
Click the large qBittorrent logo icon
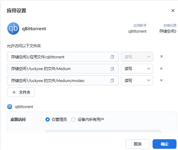coord(13,28)
